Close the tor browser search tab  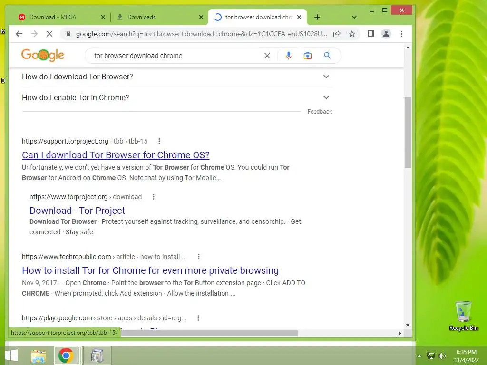(x=299, y=18)
